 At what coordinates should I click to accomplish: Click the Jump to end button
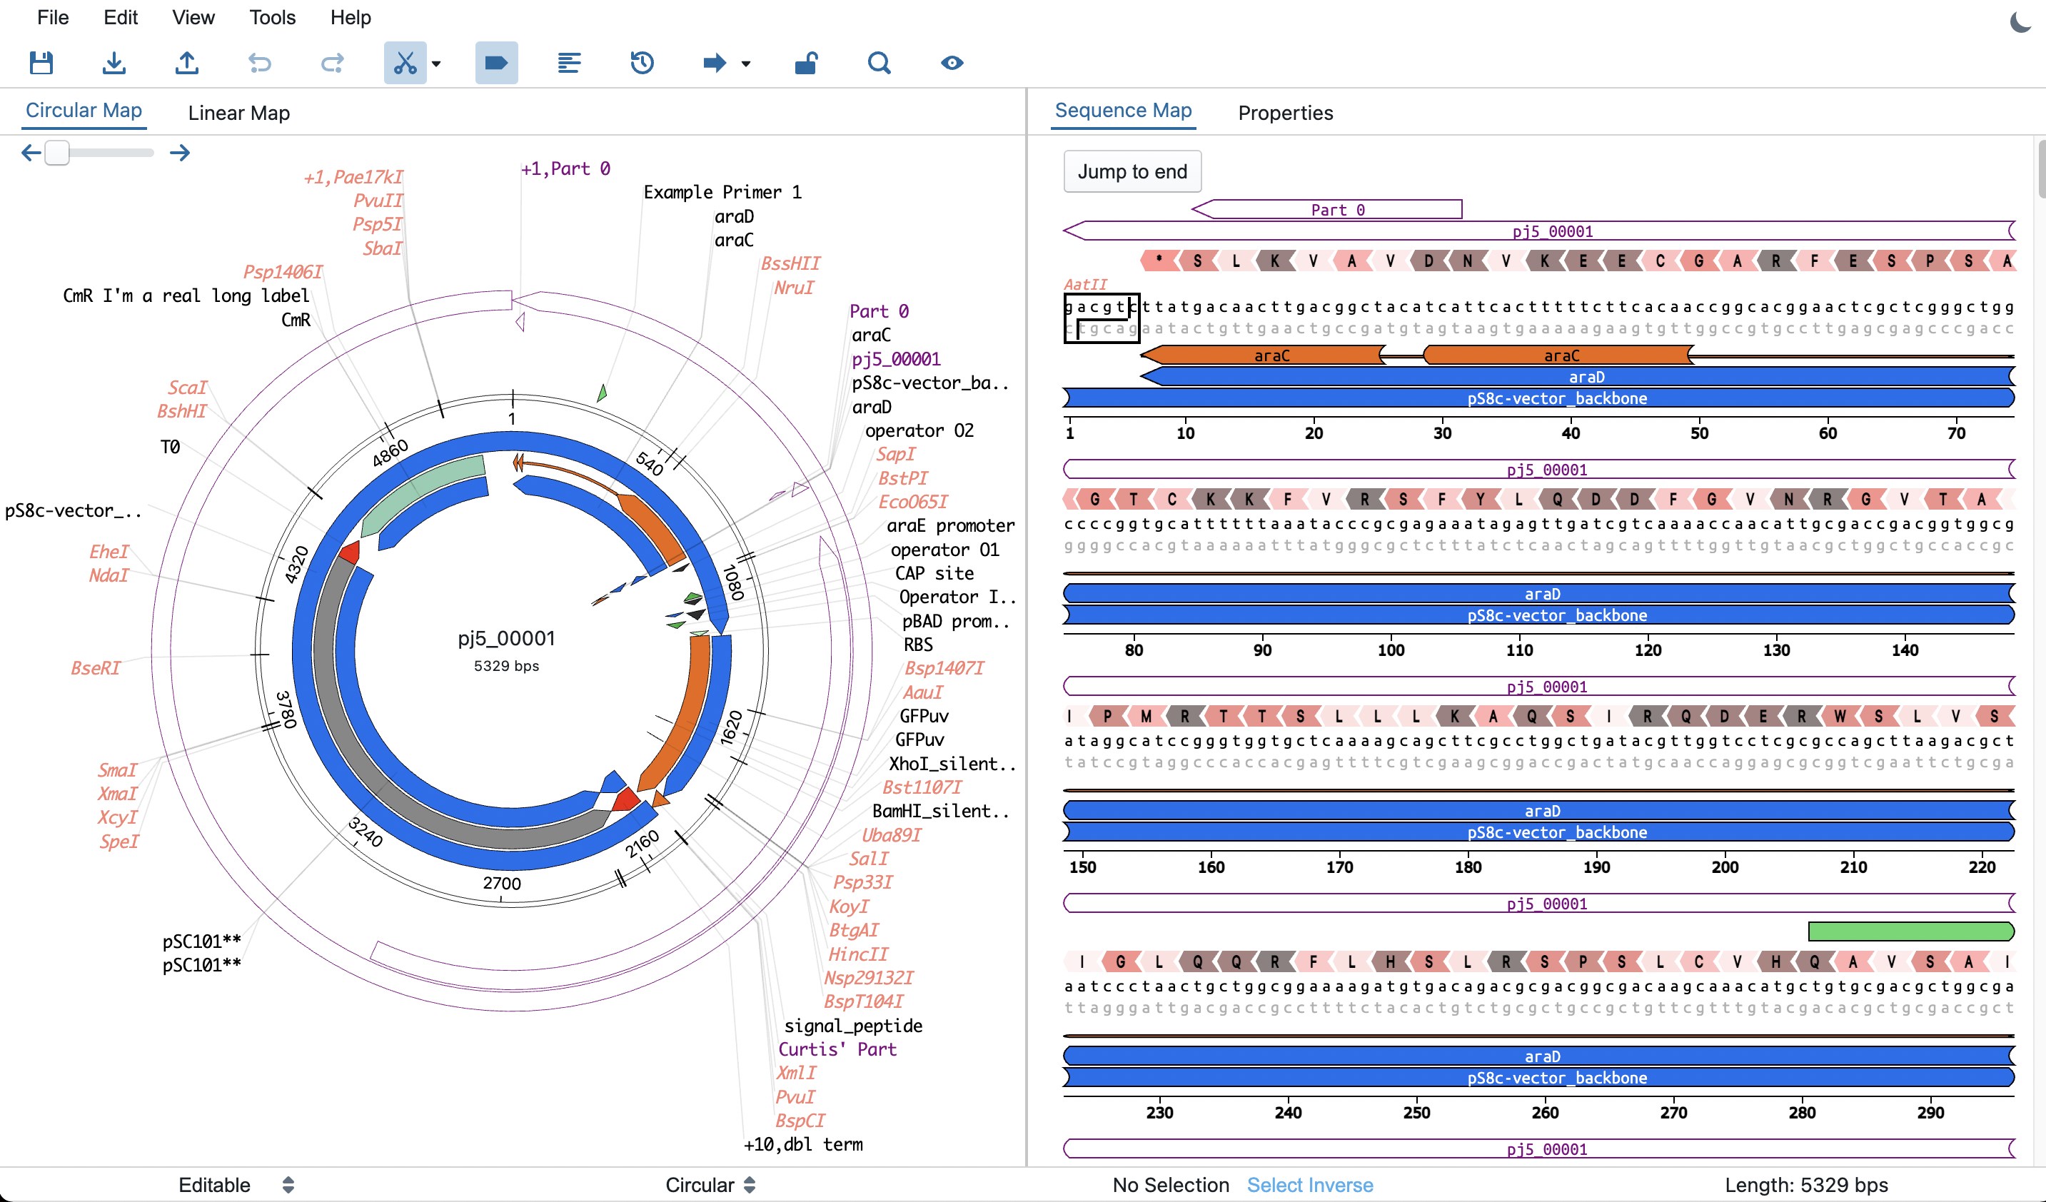tap(1132, 171)
